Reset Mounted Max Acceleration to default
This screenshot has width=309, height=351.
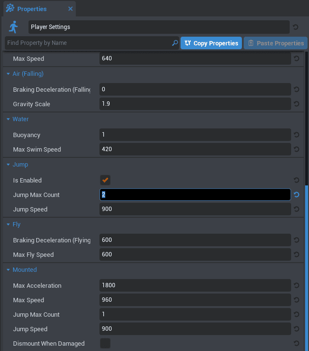pyautogui.click(x=296, y=286)
